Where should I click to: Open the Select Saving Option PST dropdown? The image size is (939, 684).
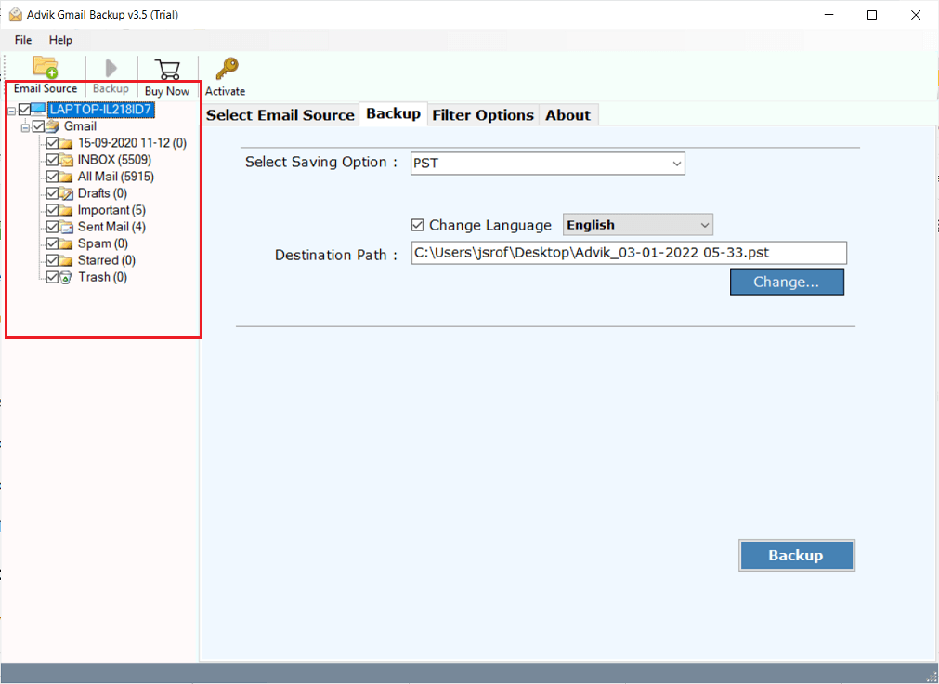tap(547, 163)
